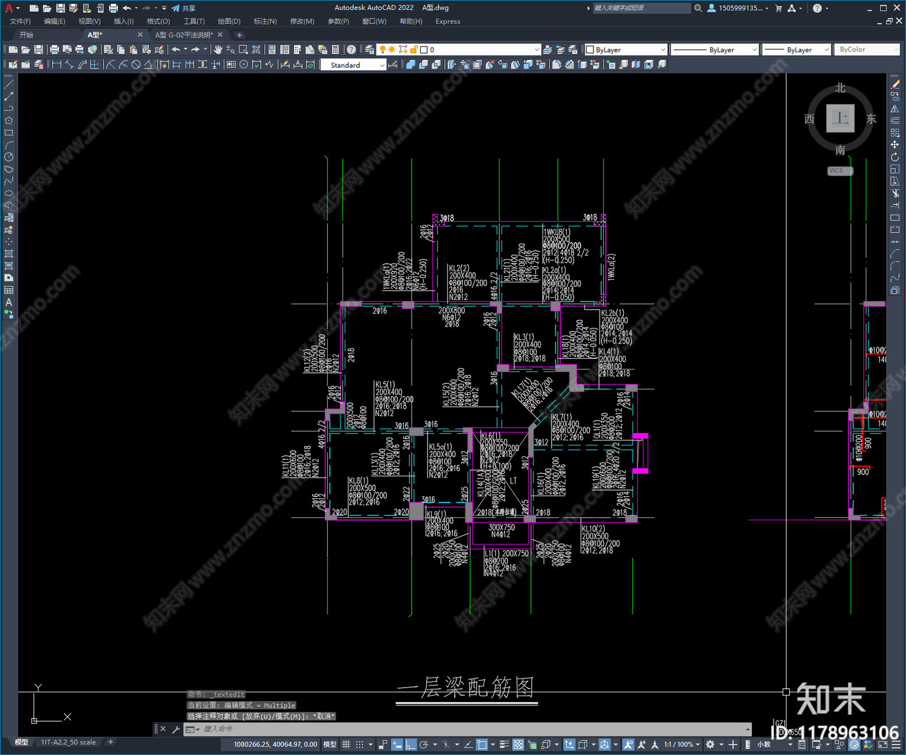Toggle transparency display in the status bar
Image resolution: width=906 pixels, height=755 pixels.
[518, 744]
